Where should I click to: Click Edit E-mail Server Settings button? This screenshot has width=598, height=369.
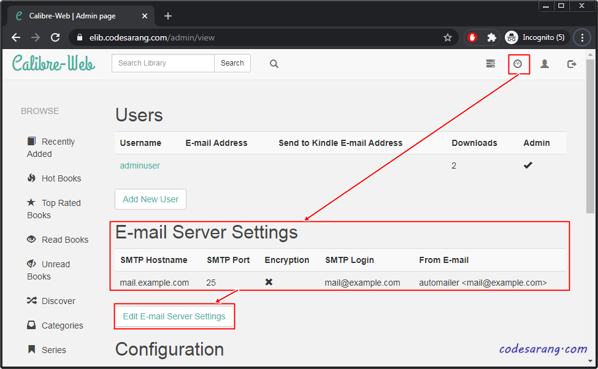click(x=174, y=316)
